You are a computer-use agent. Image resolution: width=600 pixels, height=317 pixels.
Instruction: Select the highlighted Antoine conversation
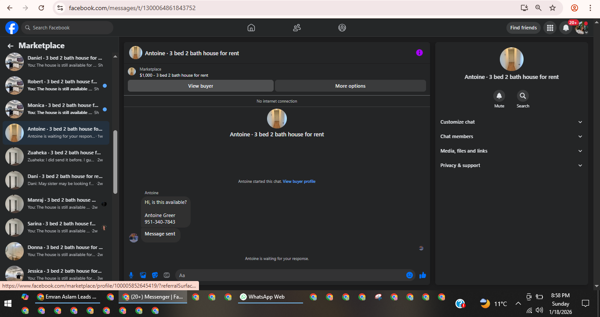56,132
